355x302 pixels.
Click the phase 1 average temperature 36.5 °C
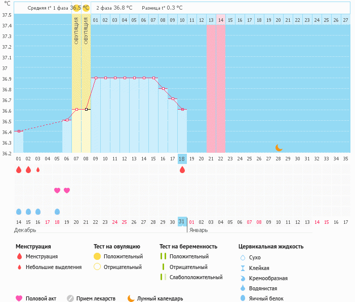80,8
